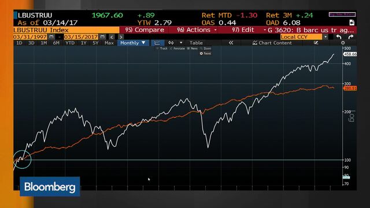Click the white series value label 458.66
The height and width of the screenshot is (208, 370).
(x=350, y=54)
